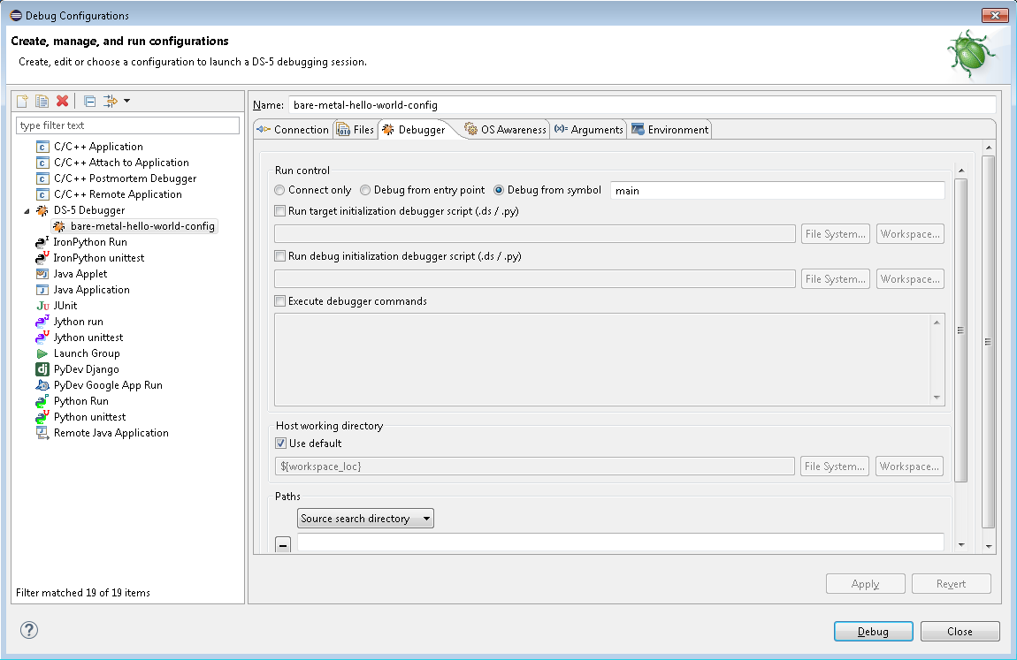Open the OS Awareness tab
This screenshot has height=660, width=1017.
[506, 130]
